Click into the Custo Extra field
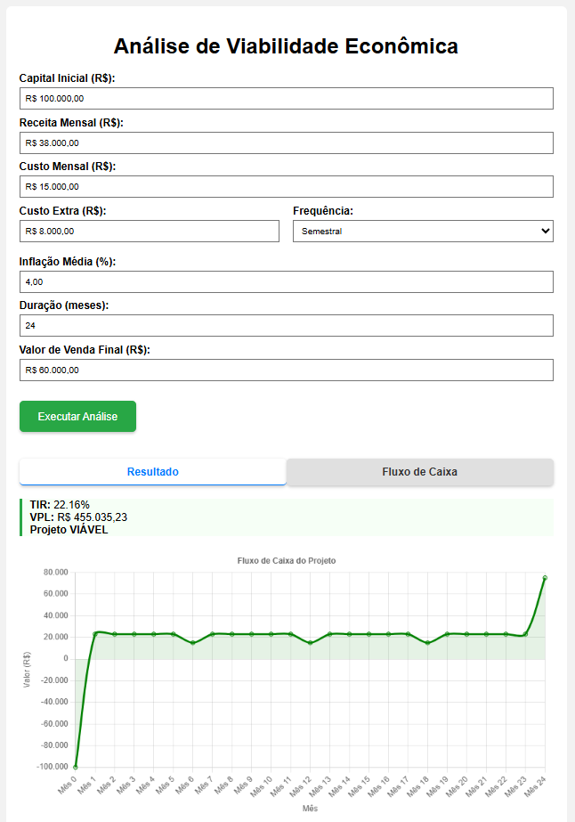This screenshot has height=822, width=575. (150, 232)
